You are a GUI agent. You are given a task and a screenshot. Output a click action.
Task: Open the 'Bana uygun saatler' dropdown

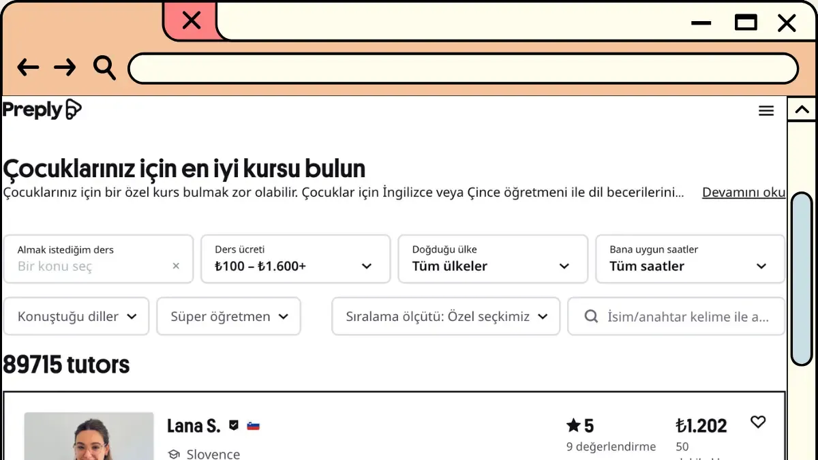pyautogui.click(x=691, y=259)
